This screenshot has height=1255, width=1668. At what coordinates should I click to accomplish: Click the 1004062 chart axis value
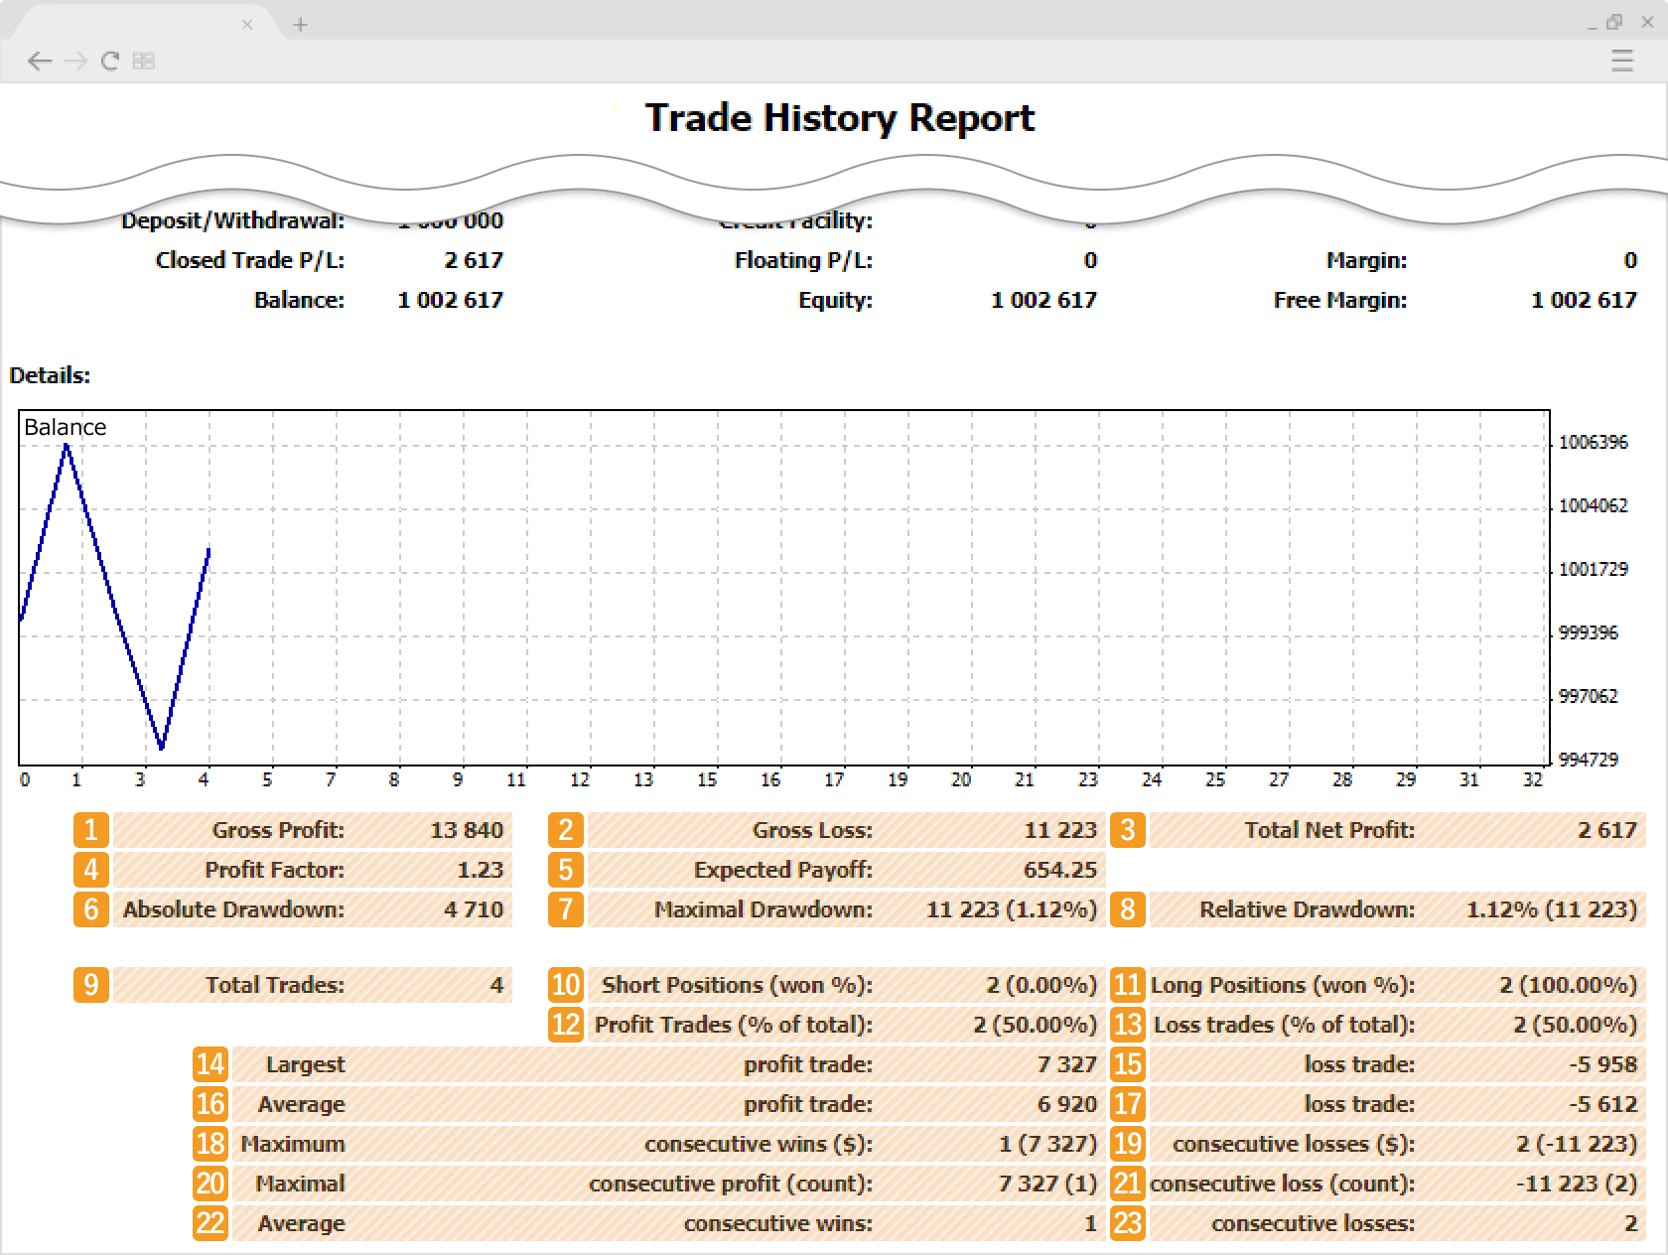1593,505
